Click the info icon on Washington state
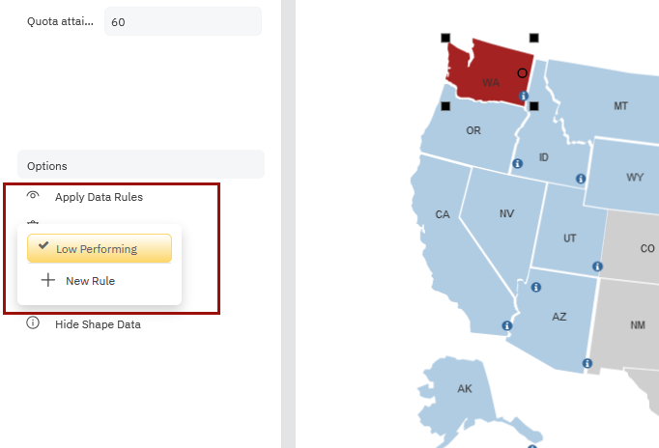 (x=523, y=97)
